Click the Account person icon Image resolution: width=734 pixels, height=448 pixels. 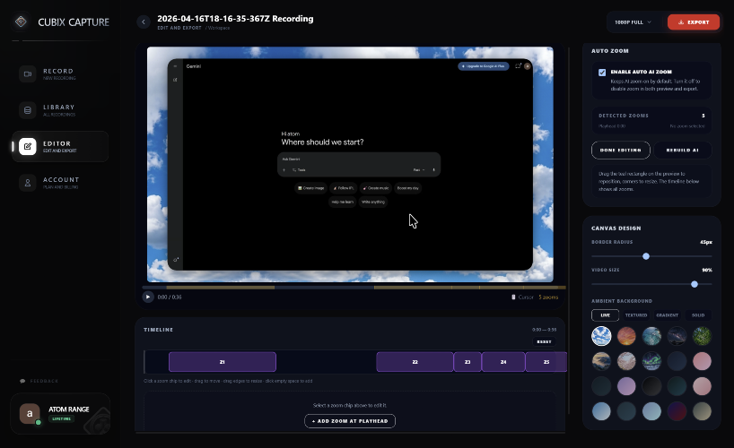coord(28,183)
